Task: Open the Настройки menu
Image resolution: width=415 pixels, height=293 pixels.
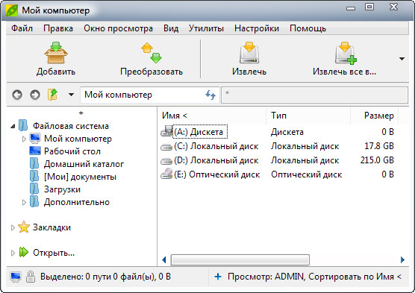Action: click(257, 28)
